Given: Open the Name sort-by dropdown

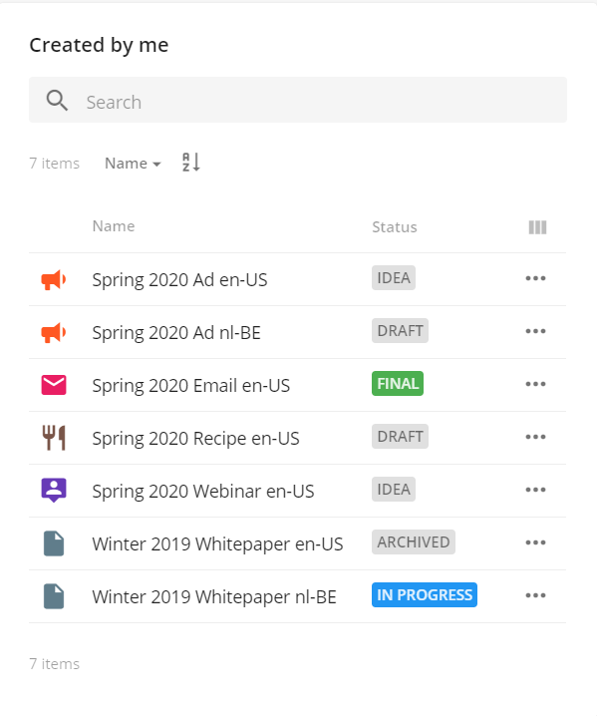Looking at the screenshot, I should [x=133, y=163].
